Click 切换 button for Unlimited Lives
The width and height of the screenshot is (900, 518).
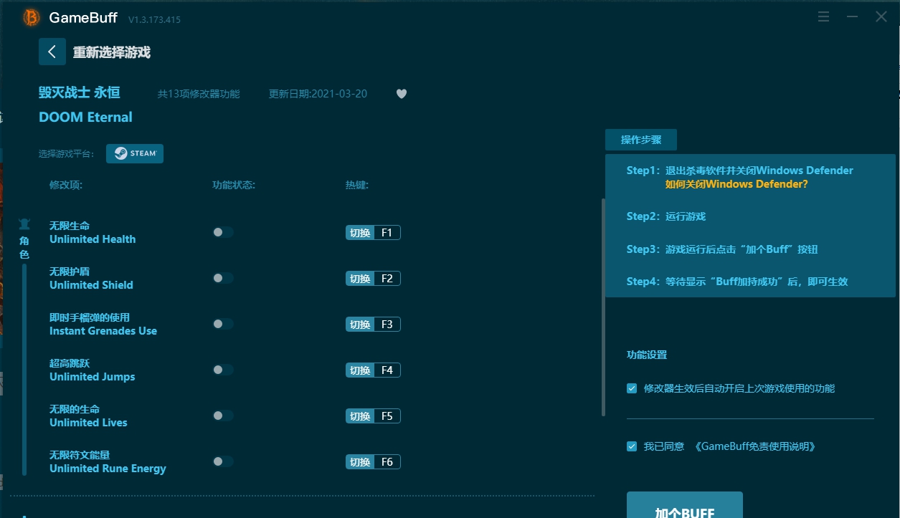pyautogui.click(x=360, y=416)
